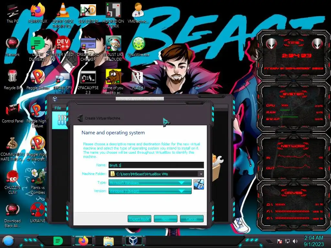Screen dimensions: 331x248
Task: Click the back arrow beside Create Virtual Machine
Action: click(x=80, y=118)
